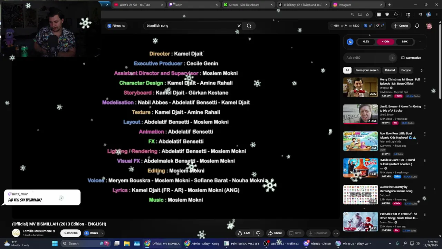Open the 100-Pound Buldak noodles thumbnail
This screenshot has width=442, height=249.
[361, 168]
